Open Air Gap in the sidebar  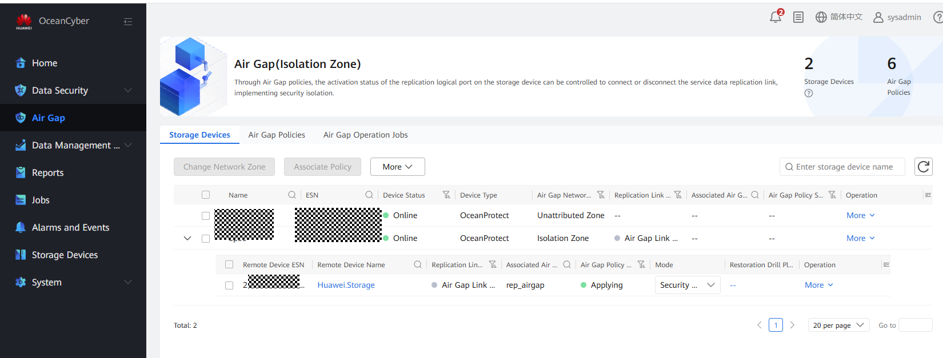click(x=73, y=118)
